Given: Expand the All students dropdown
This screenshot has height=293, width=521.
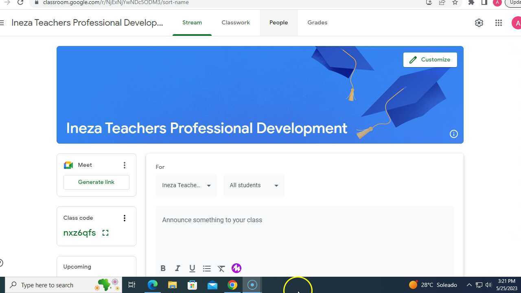Looking at the screenshot, I should [x=253, y=185].
